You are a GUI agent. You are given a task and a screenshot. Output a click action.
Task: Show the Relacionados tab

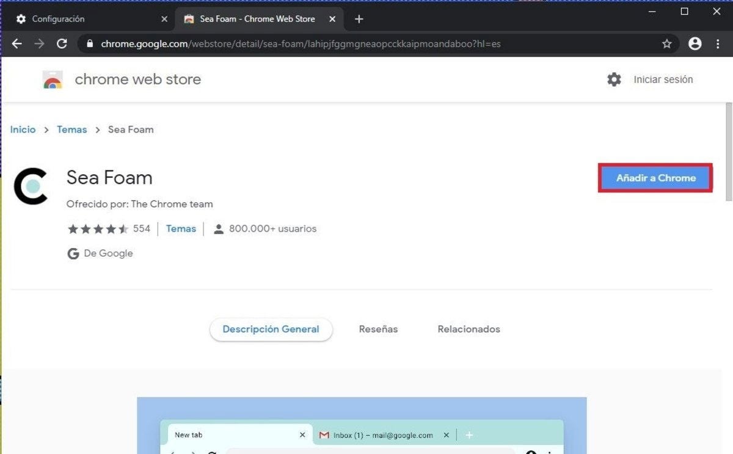point(469,329)
